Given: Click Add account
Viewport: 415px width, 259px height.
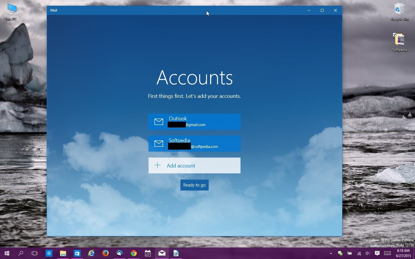Looking at the screenshot, I should pyautogui.click(x=194, y=165).
